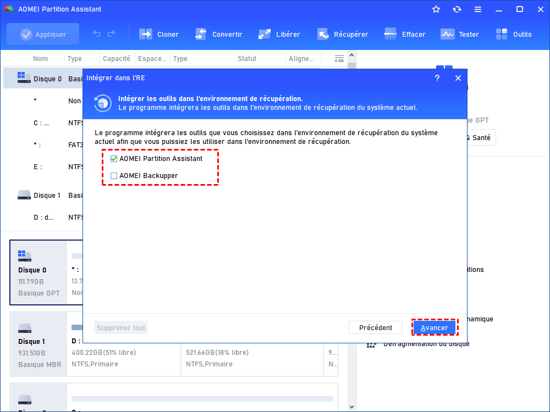
Task: Click the Avancer button
Action: pyautogui.click(x=435, y=328)
